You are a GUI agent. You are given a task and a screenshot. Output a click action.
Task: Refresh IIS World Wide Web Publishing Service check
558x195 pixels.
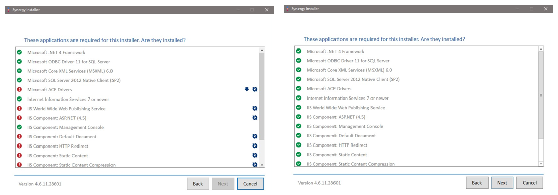tap(255, 109)
